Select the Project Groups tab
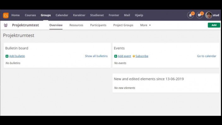The image size is (222, 125). coord(123,25)
